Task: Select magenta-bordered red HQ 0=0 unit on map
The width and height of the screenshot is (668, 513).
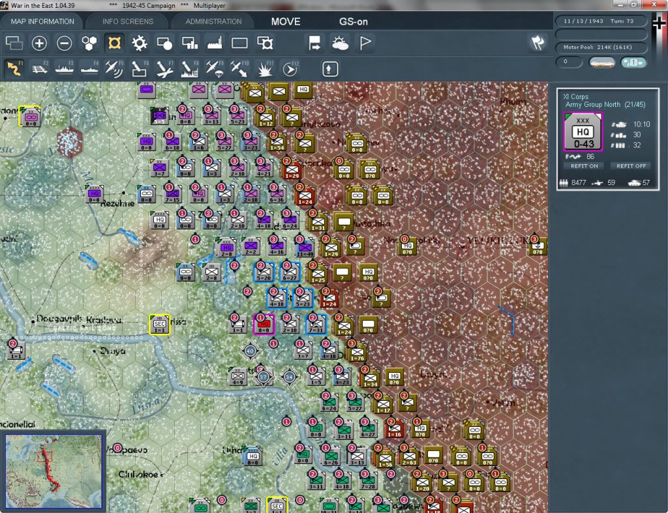Action: coord(264,325)
